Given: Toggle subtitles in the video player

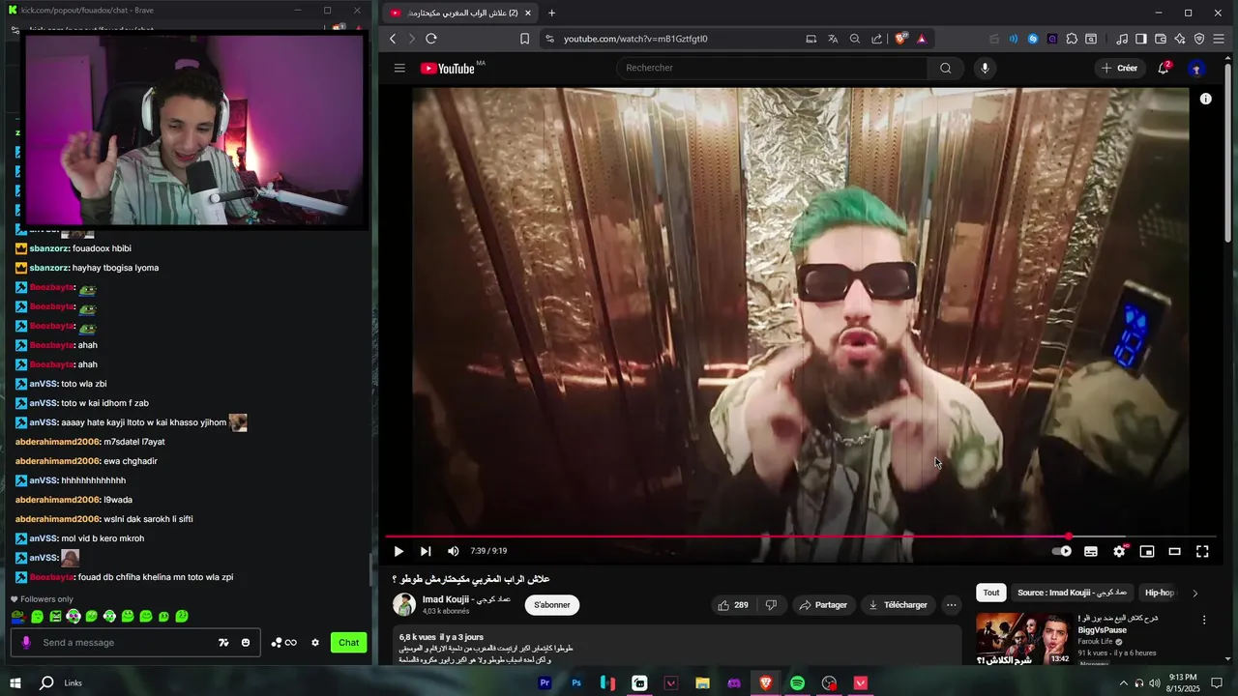Looking at the screenshot, I should tap(1091, 551).
